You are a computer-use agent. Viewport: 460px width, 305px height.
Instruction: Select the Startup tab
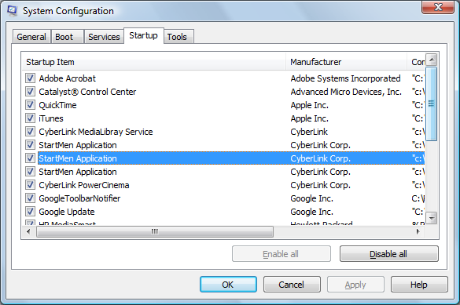pos(143,36)
